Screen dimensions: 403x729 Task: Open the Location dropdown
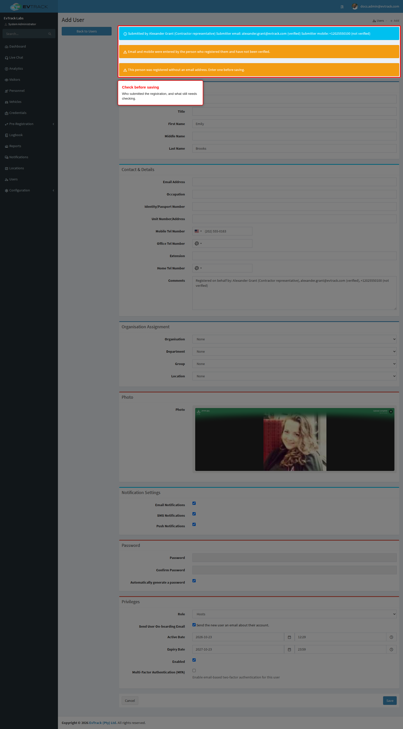294,376
